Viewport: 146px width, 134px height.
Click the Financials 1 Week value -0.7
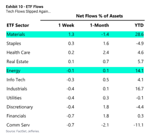point(70,116)
